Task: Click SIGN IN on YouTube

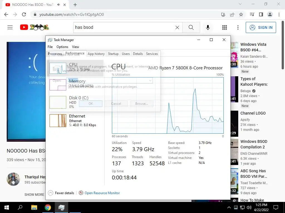Action: (261, 27)
